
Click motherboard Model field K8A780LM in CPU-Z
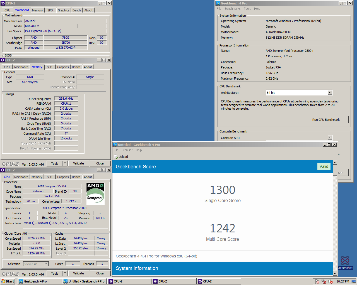(x=50, y=26)
